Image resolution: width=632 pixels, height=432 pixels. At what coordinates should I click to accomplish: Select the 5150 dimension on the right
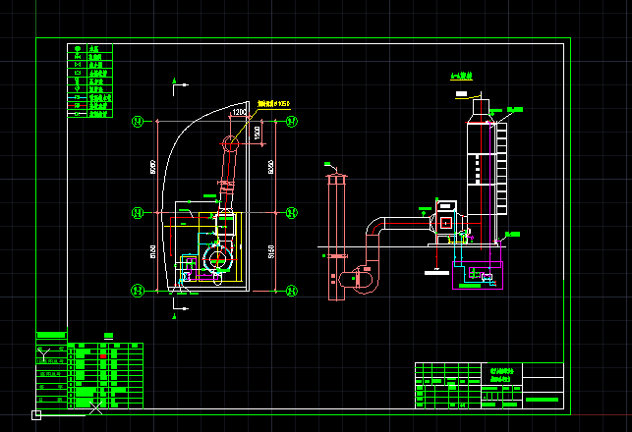[271, 251]
